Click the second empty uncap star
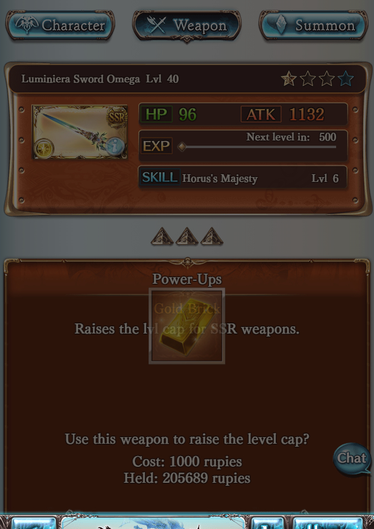 (x=327, y=79)
